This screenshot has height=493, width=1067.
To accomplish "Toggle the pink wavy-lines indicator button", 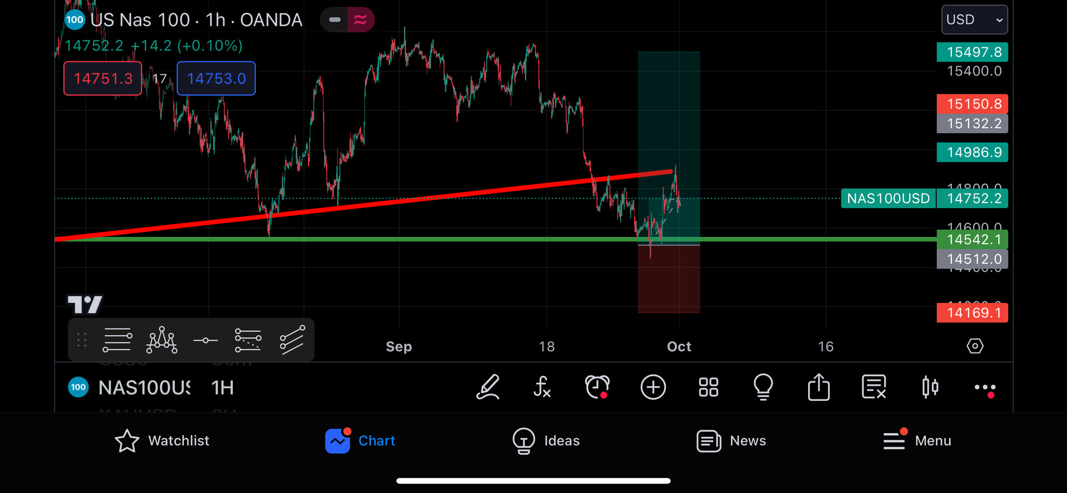I will pyautogui.click(x=361, y=20).
